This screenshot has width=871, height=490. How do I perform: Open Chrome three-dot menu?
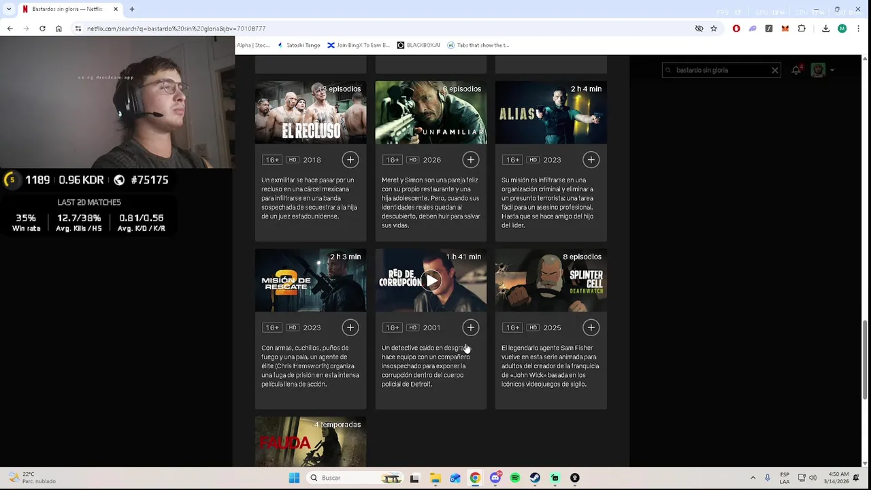click(x=859, y=29)
